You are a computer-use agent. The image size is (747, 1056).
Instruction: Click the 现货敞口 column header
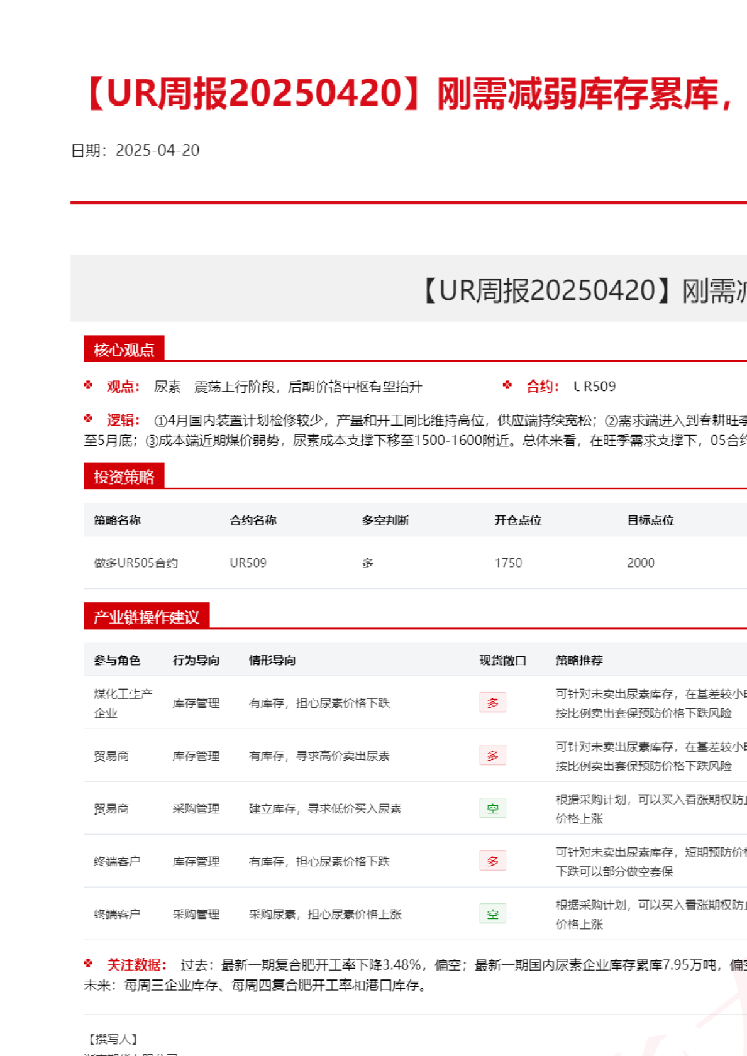(x=502, y=661)
